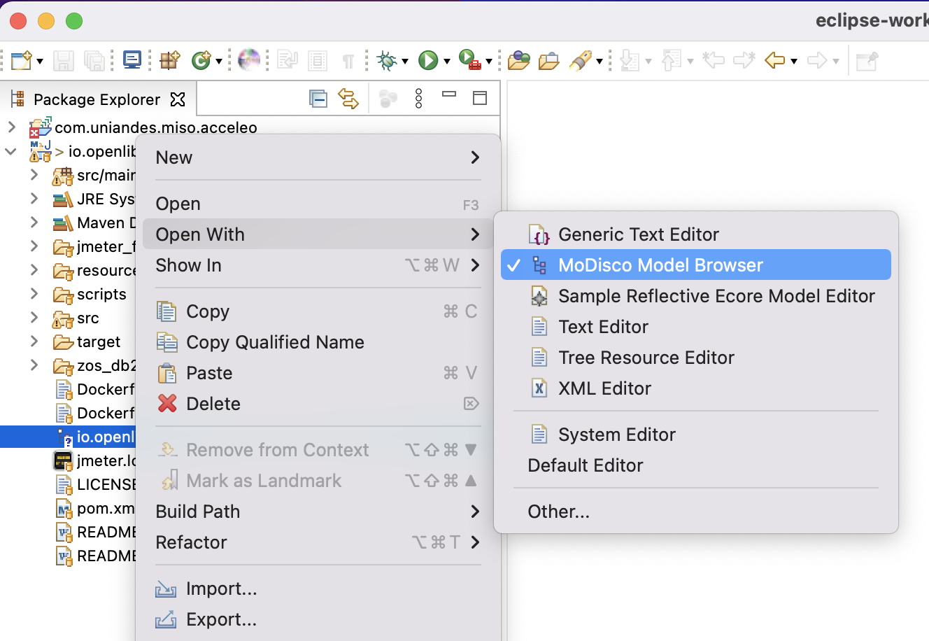Choose Import... from context menu
The height and width of the screenshot is (641, 929).
pos(318,589)
